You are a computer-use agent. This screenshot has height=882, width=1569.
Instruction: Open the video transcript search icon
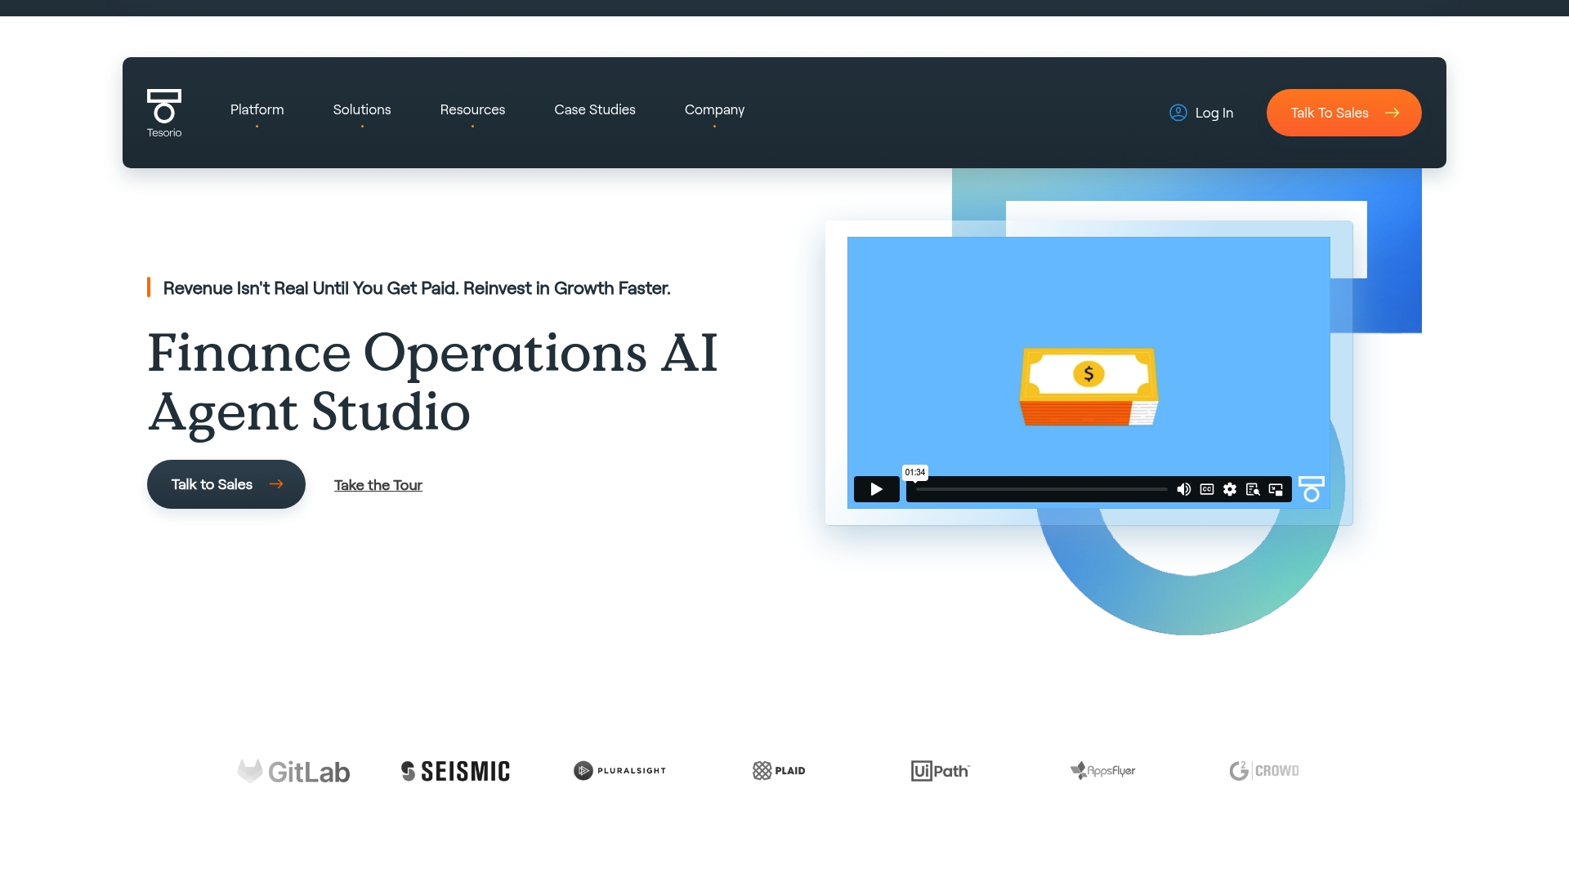point(1253,489)
